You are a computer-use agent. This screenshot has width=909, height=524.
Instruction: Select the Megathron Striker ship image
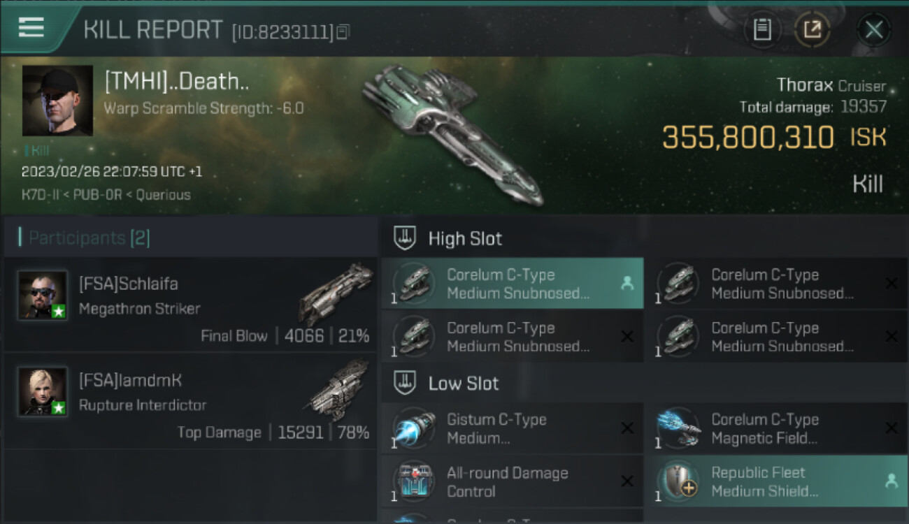pos(336,292)
